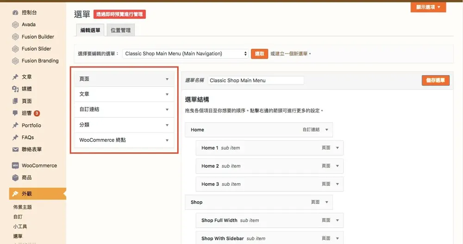Click the product box icon beside 商品

click(x=15, y=178)
